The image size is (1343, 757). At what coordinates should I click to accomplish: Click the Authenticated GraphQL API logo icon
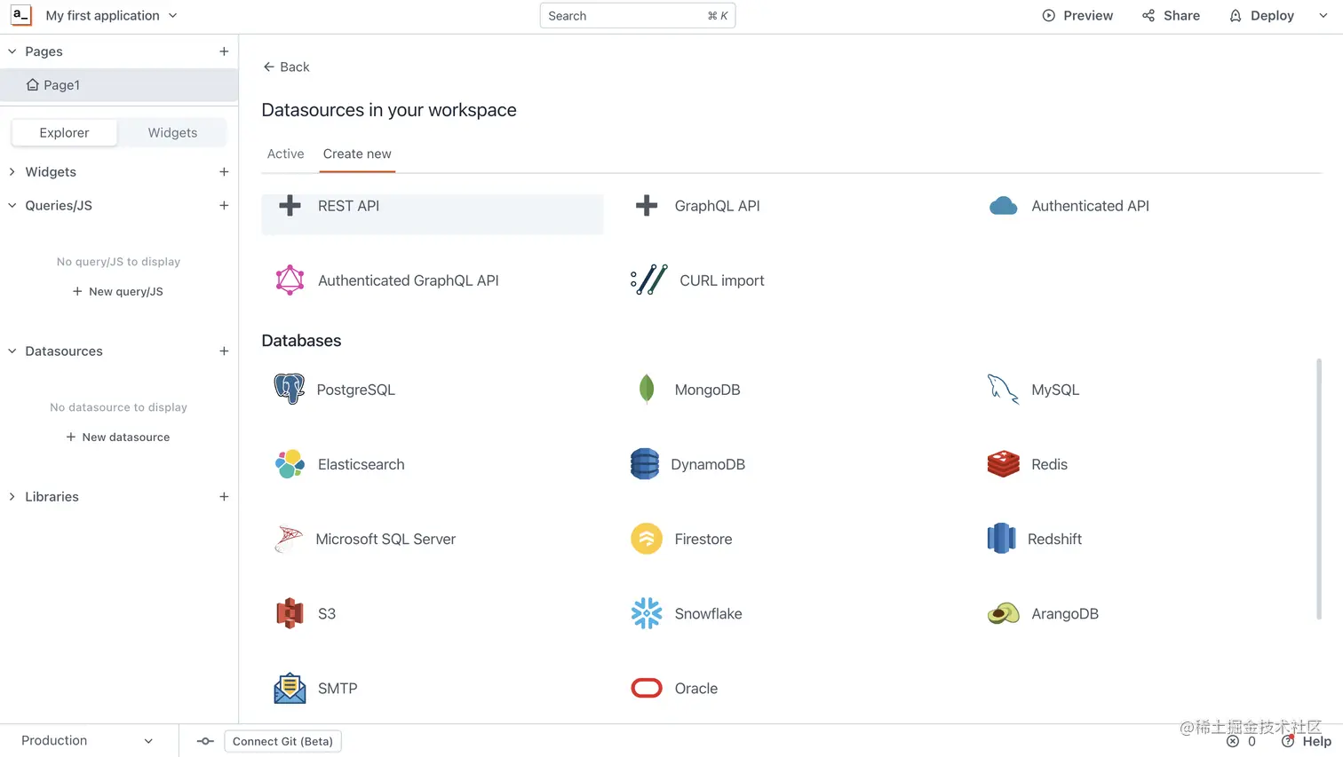pyautogui.click(x=290, y=280)
